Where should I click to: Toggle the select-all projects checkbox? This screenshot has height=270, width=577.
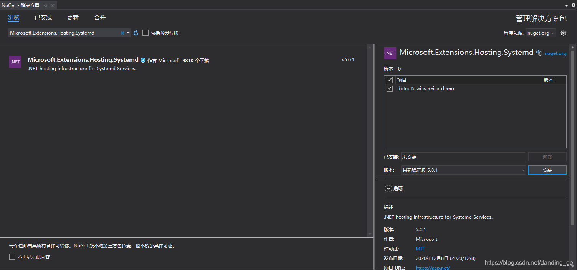[x=390, y=80]
